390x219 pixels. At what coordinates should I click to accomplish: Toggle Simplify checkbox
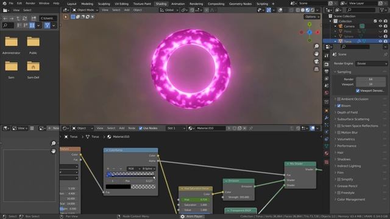(339, 179)
